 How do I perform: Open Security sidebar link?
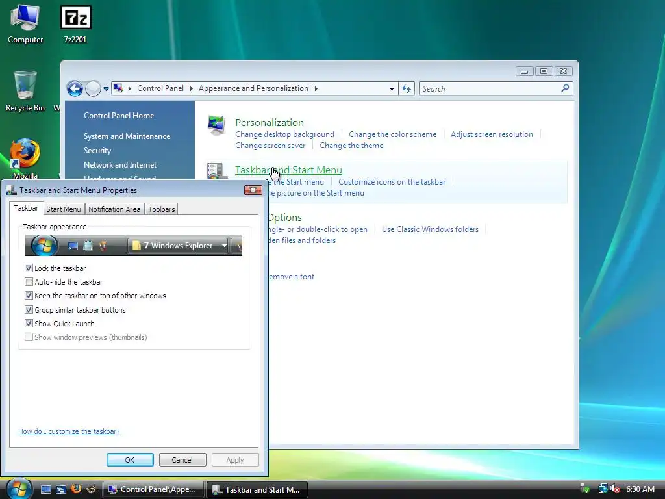[97, 151]
